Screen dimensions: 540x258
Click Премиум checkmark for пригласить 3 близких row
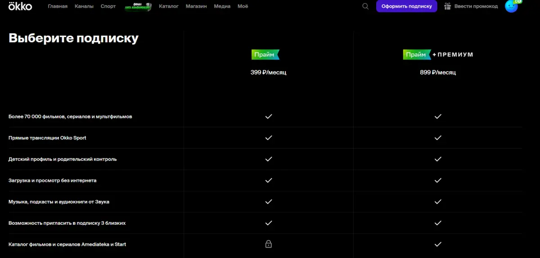point(438,223)
